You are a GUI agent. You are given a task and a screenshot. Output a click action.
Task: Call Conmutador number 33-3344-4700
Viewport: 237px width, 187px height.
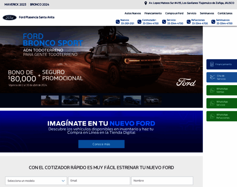pyautogui.click(x=151, y=23)
